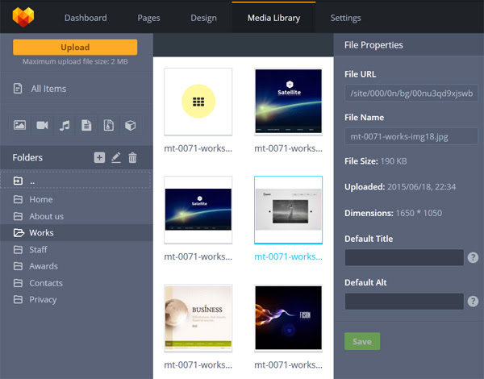Filter media by video icon
The image size is (484, 379).
pyautogui.click(x=42, y=125)
